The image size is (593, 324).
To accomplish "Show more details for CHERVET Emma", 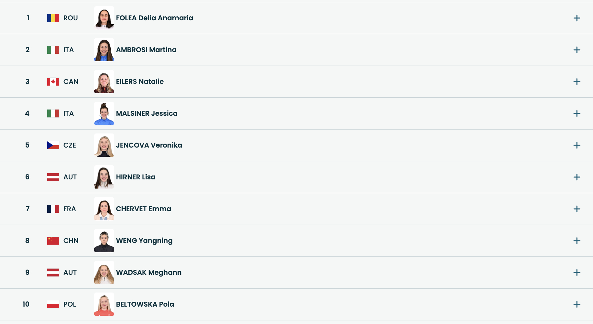I will [577, 209].
